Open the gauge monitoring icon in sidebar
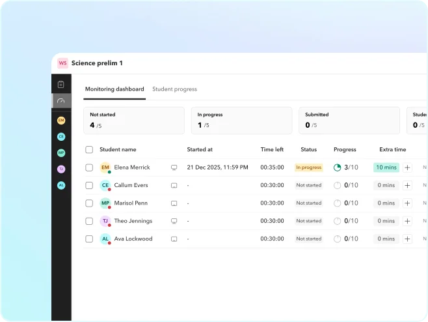Screen dimensions: 428x322 (61, 101)
